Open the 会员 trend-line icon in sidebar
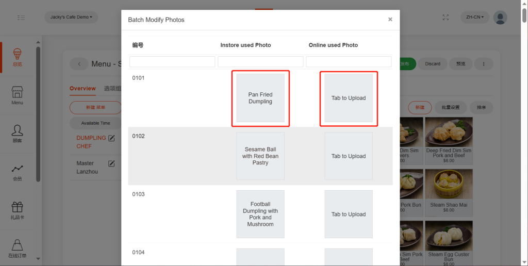 click(x=17, y=169)
